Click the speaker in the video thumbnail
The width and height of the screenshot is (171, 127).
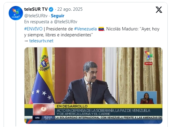click(90, 83)
